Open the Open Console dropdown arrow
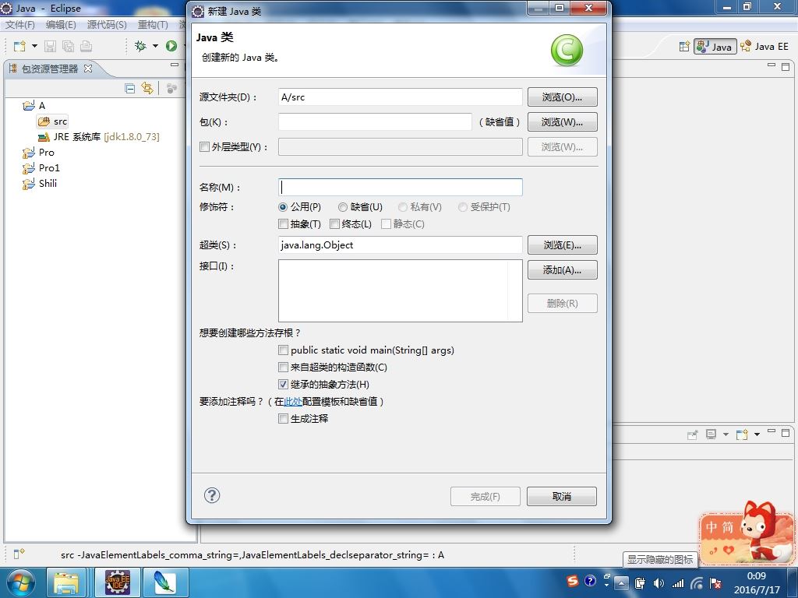Image resolution: width=798 pixels, height=598 pixels. pyautogui.click(x=757, y=434)
